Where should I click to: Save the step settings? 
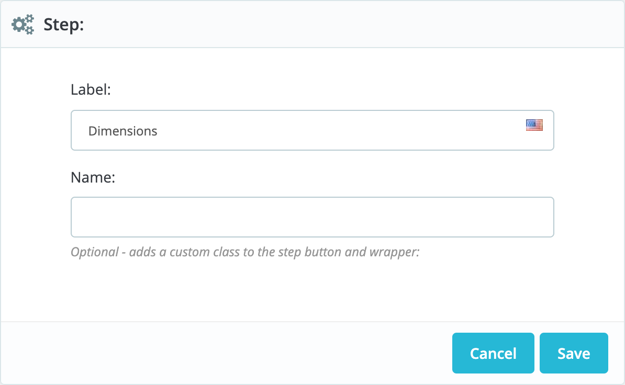point(574,353)
